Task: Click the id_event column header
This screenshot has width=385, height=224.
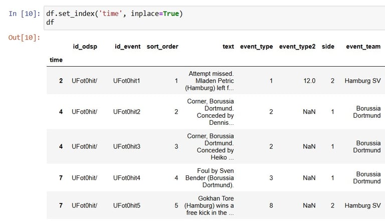Action: pos(128,47)
